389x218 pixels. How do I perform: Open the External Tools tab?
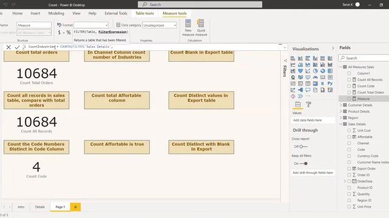[x=116, y=13]
